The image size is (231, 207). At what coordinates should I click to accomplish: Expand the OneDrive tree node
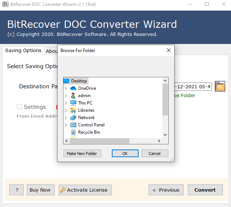click(x=66, y=88)
